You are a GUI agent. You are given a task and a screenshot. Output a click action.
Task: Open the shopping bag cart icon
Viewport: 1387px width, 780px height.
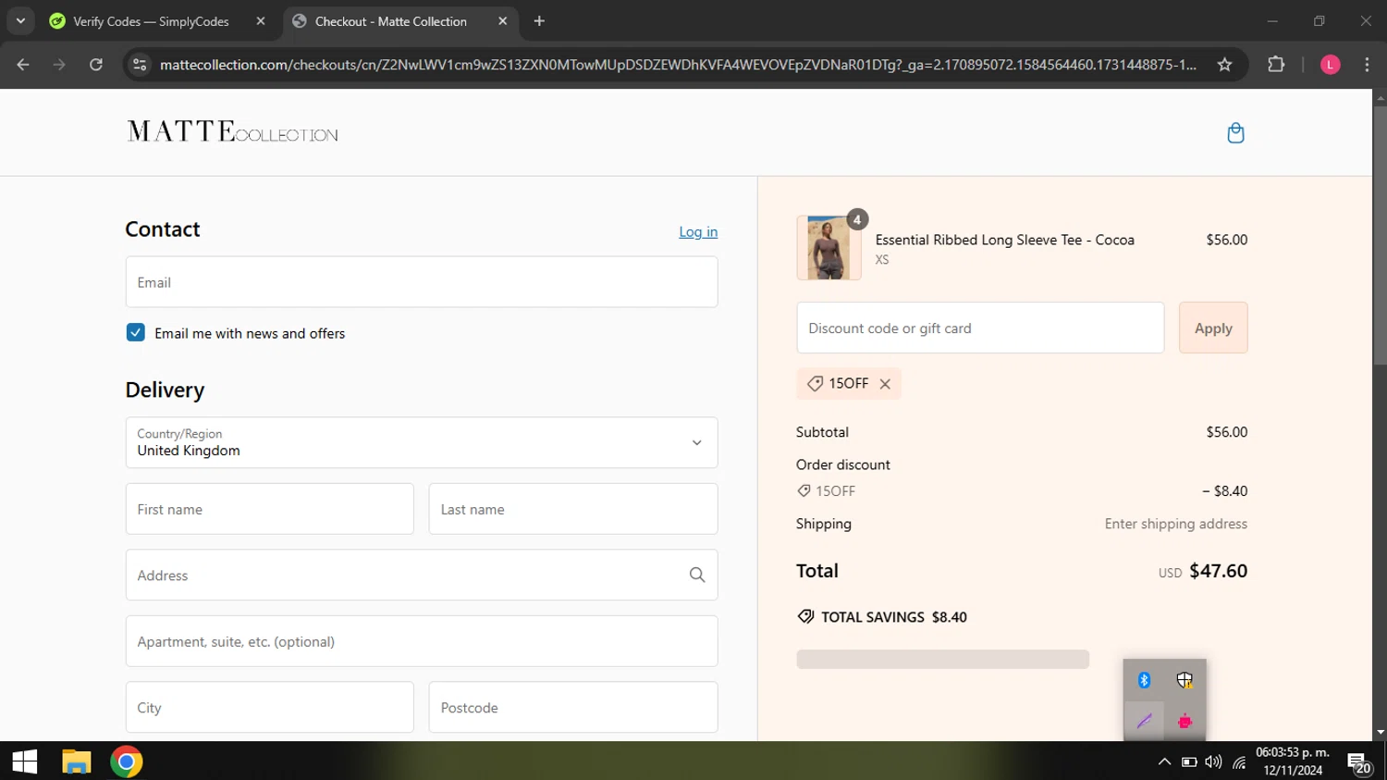pyautogui.click(x=1235, y=133)
